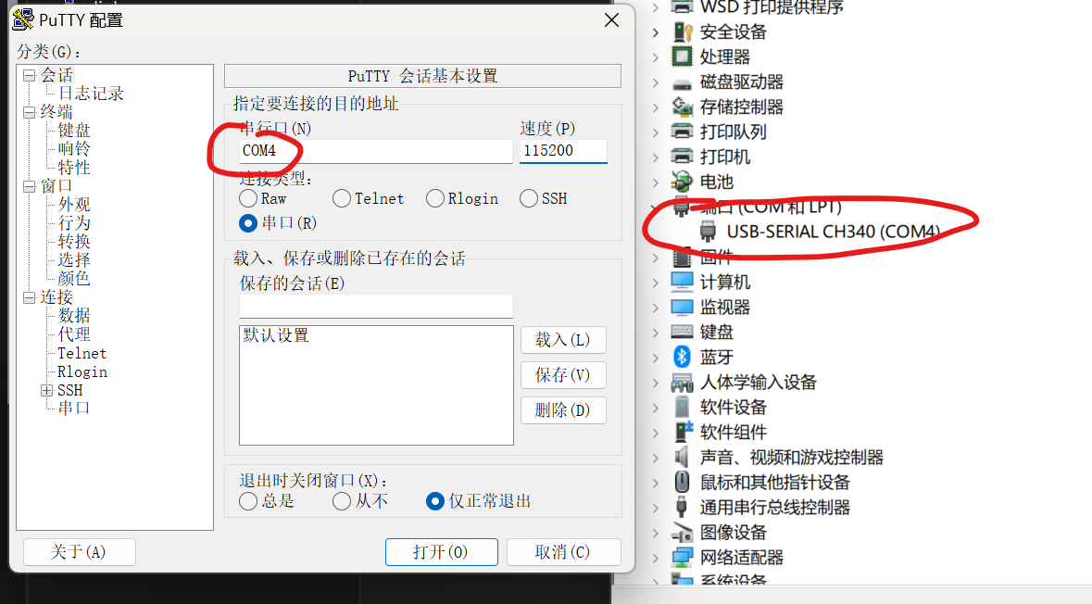Expand the 计算机 device category chevron
The height and width of the screenshot is (604, 1092).
pyautogui.click(x=656, y=283)
